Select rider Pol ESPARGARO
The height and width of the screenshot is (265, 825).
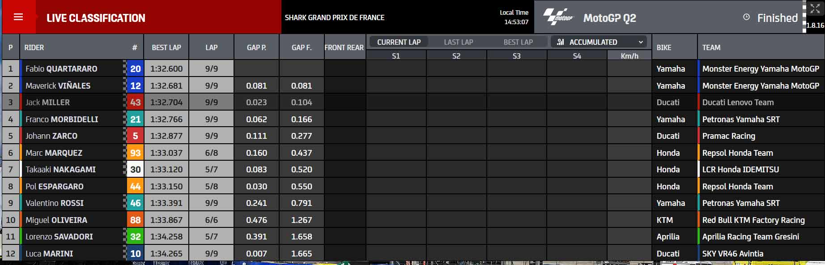pyautogui.click(x=55, y=186)
